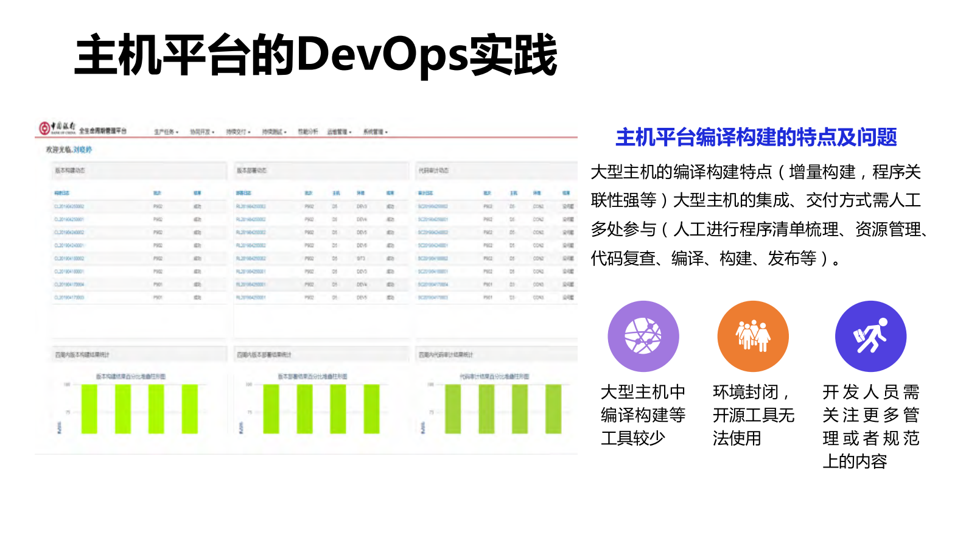Click the 代码审计动态 panel header

click(496, 170)
